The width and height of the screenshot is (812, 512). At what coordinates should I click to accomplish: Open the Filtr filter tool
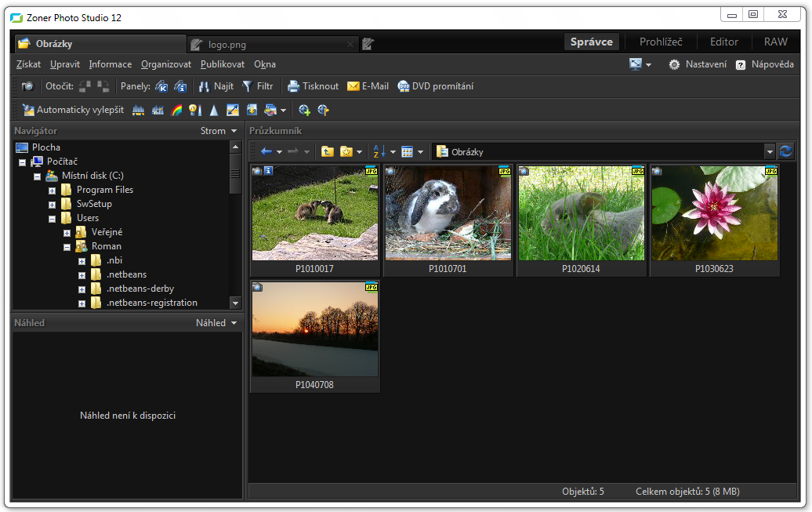(x=258, y=86)
